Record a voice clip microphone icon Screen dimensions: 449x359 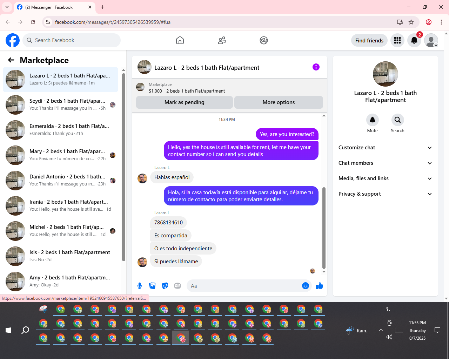(140, 286)
